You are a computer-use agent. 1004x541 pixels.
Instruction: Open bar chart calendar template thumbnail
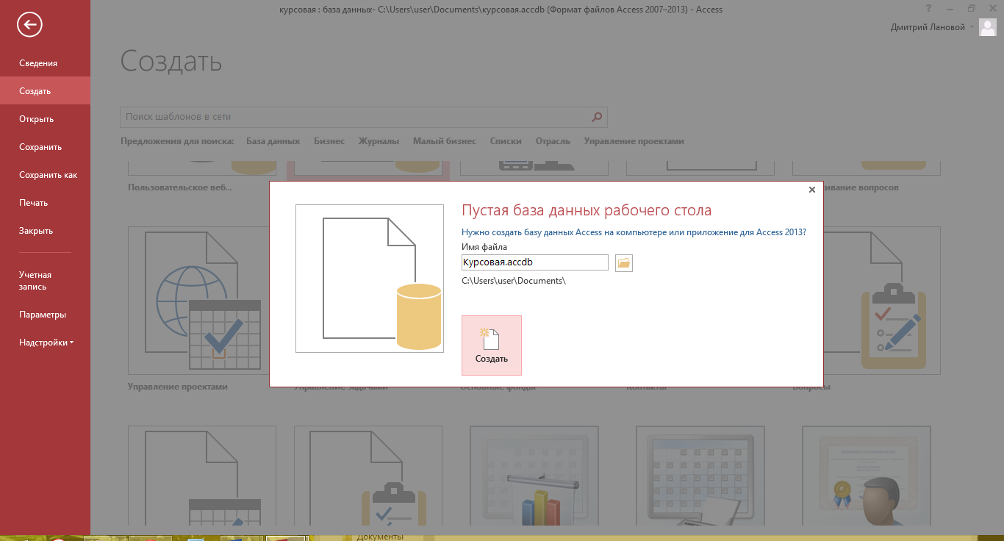pos(535,476)
